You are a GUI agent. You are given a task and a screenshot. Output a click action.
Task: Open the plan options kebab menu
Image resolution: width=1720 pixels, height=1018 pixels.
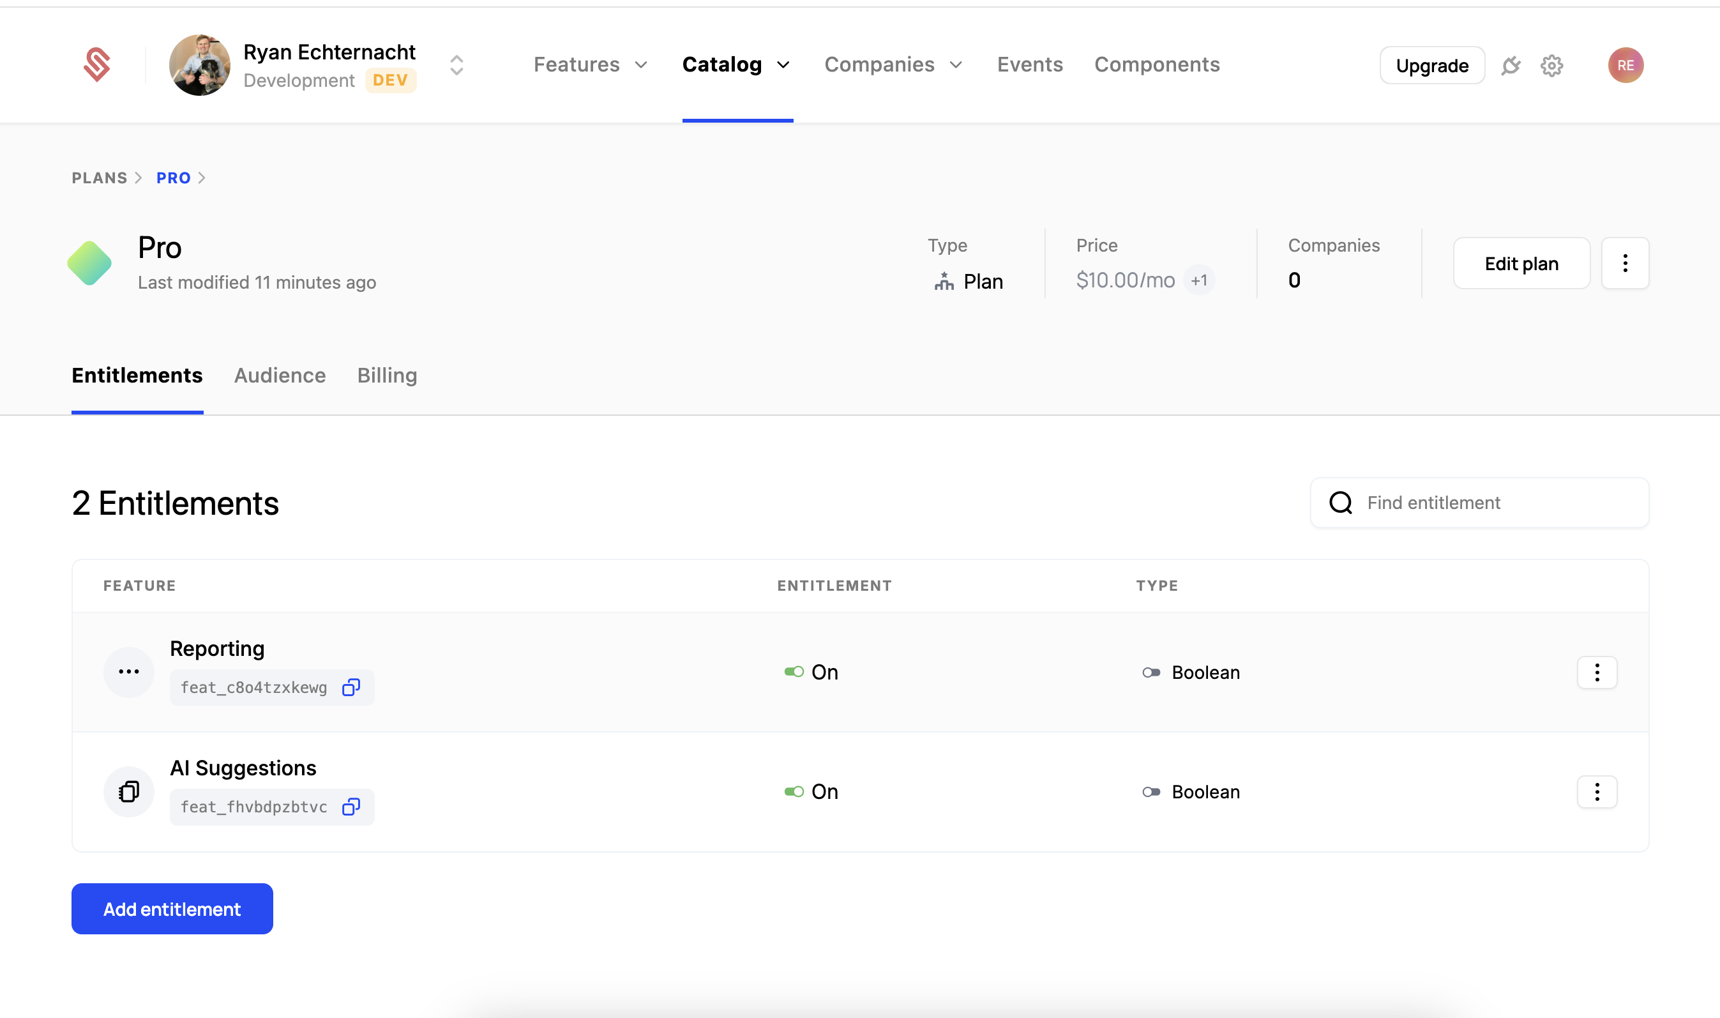1625,263
